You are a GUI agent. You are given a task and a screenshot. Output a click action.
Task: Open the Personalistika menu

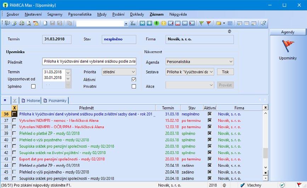point(80,14)
